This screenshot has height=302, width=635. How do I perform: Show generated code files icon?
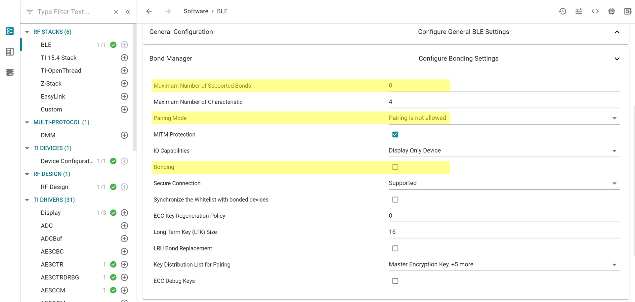pyautogui.click(x=595, y=11)
